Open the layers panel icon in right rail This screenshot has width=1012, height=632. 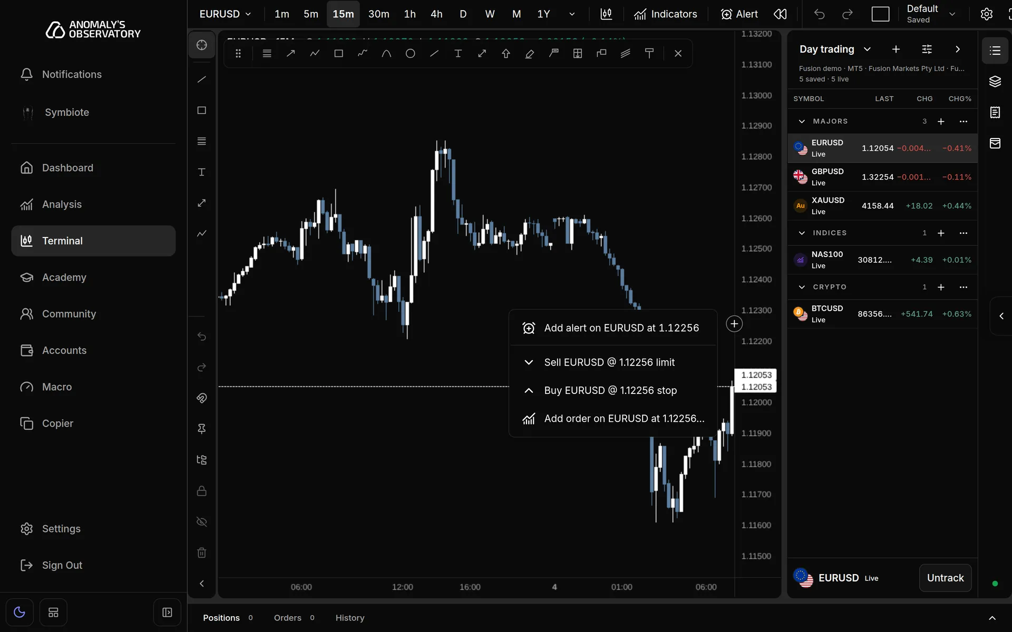click(x=995, y=82)
